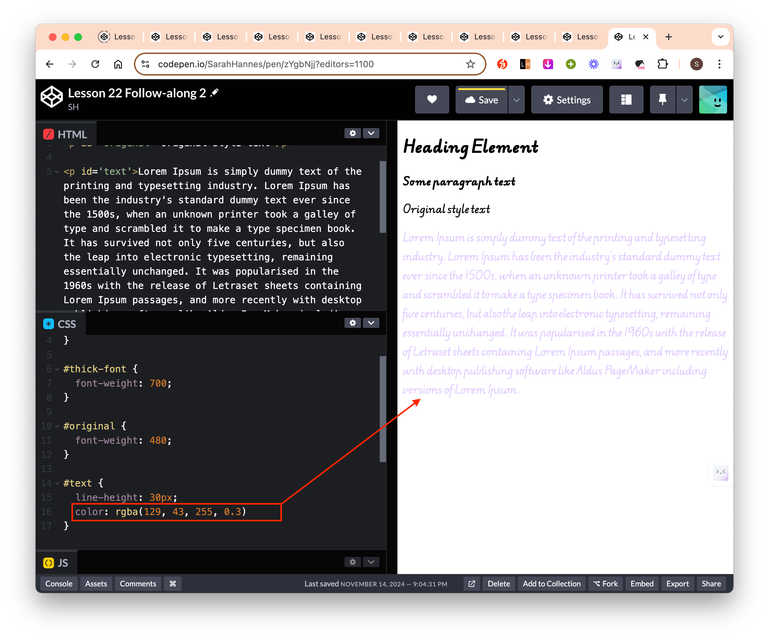Viewport: 769px width, 640px height.
Task: Export this pen
Action: tap(678, 584)
